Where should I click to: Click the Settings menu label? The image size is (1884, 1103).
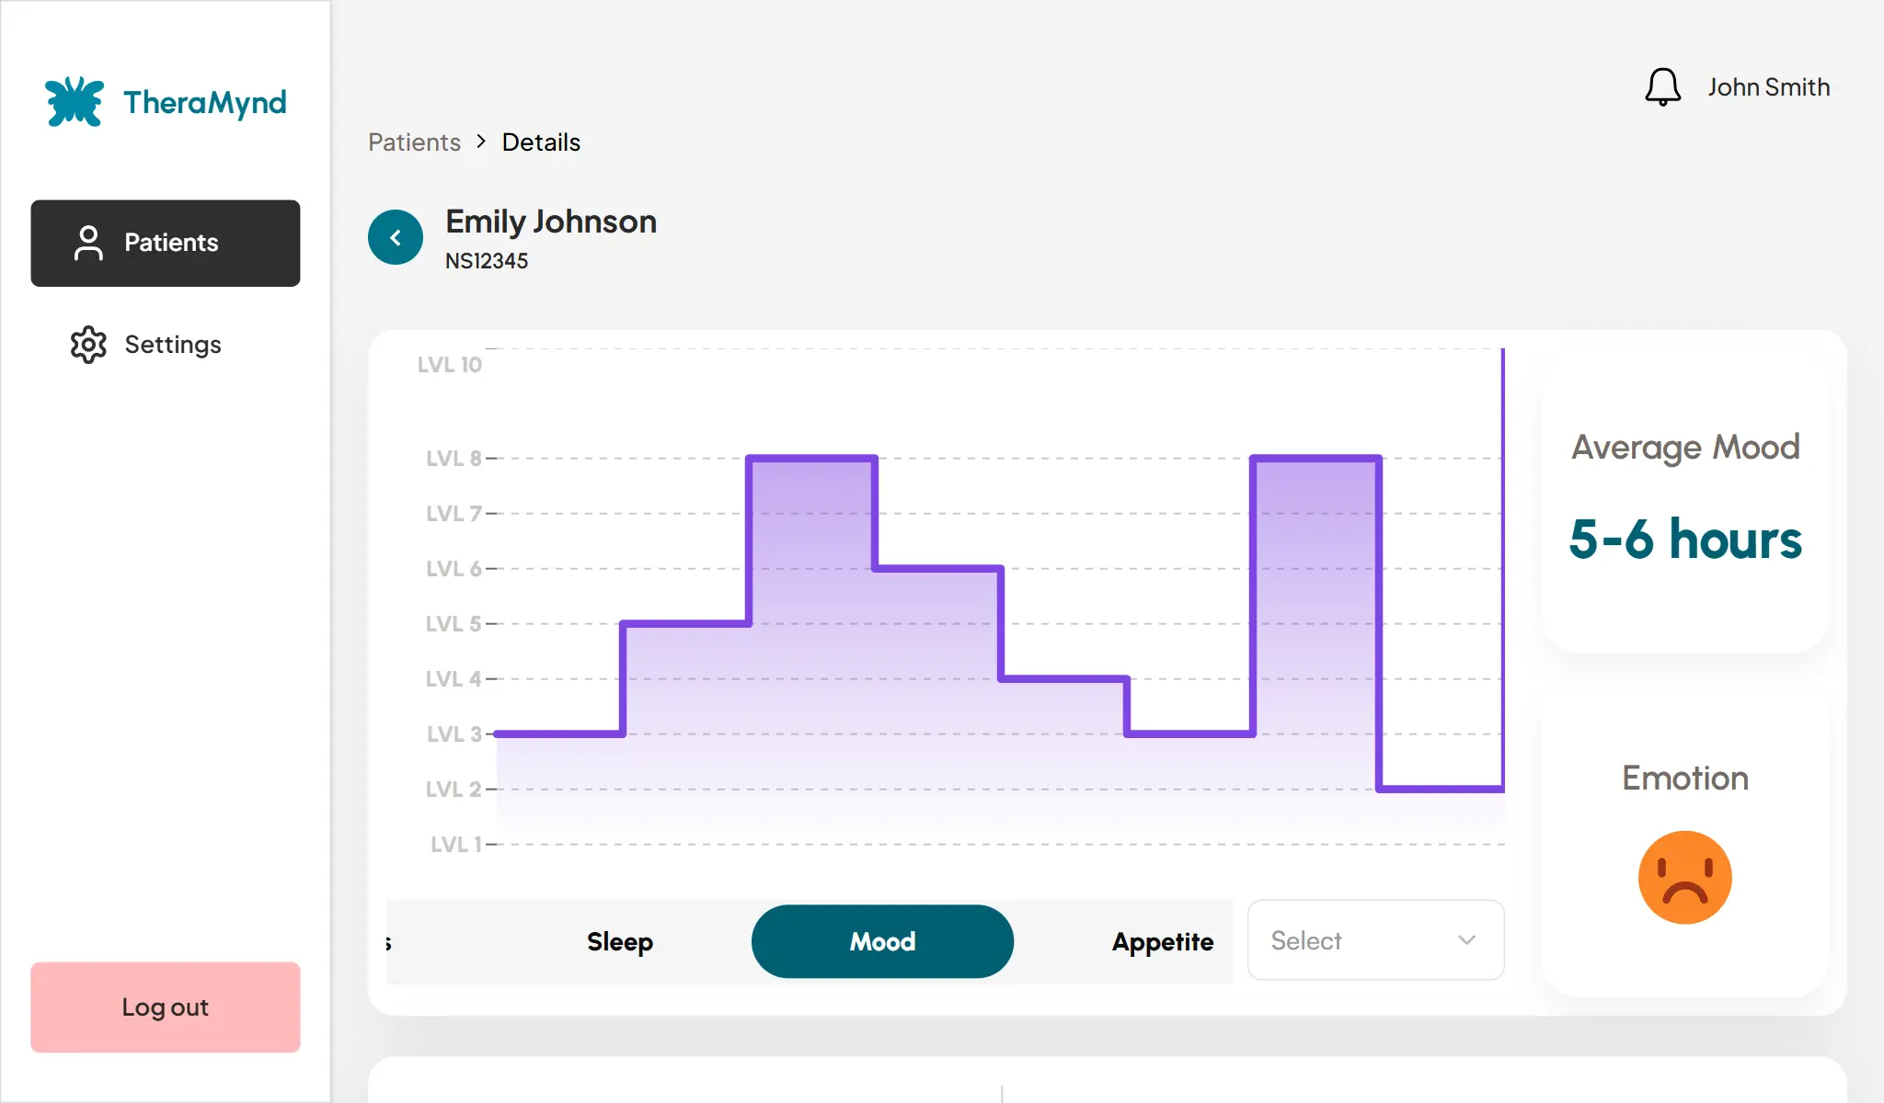pyautogui.click(x=173, y=345)
